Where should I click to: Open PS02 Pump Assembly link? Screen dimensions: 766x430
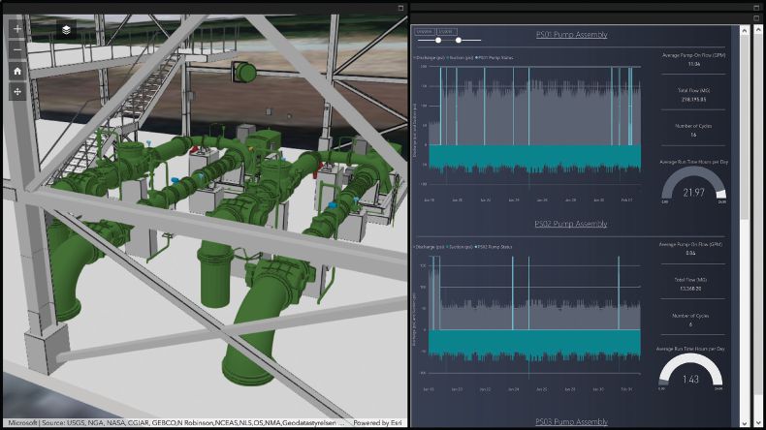(571, 224)
